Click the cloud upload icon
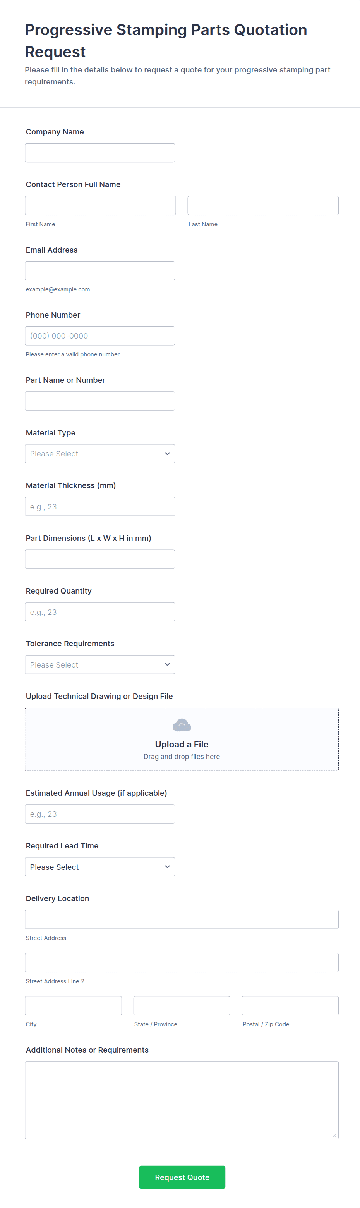 point(182,725)
